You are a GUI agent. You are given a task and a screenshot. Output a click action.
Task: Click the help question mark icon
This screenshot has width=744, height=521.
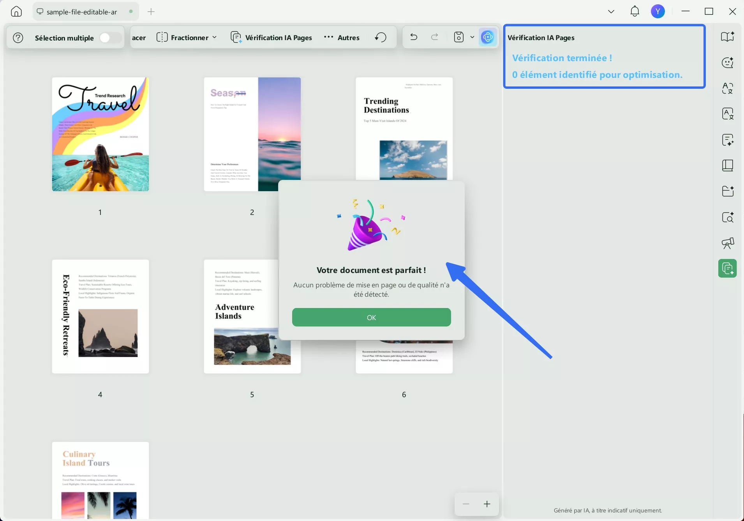(x=18, y=38)
